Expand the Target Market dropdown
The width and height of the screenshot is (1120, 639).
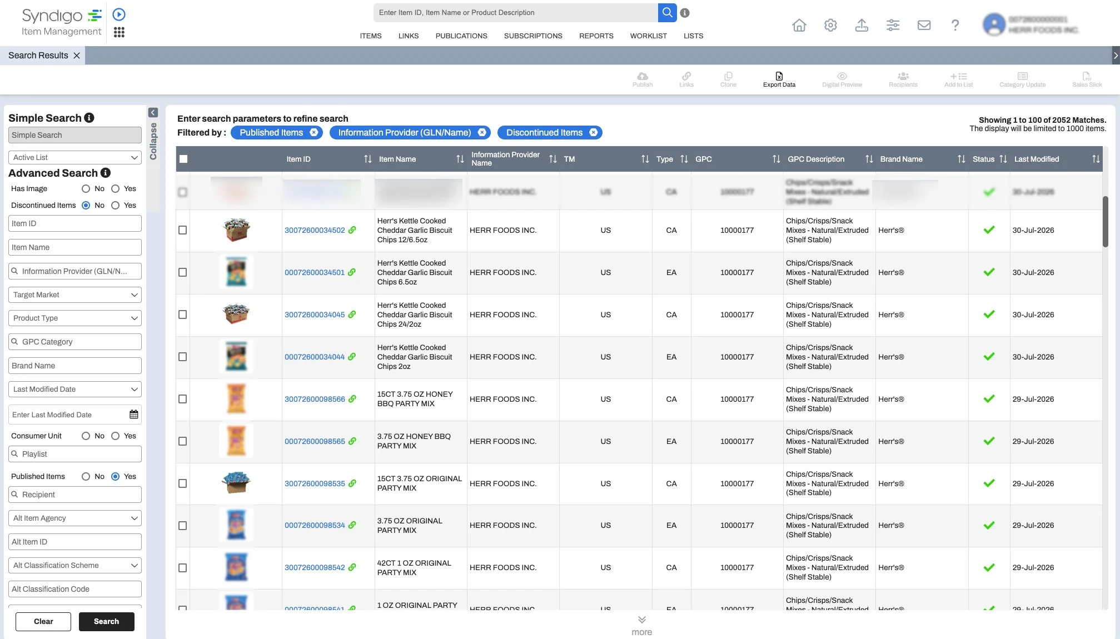point(75,294)
